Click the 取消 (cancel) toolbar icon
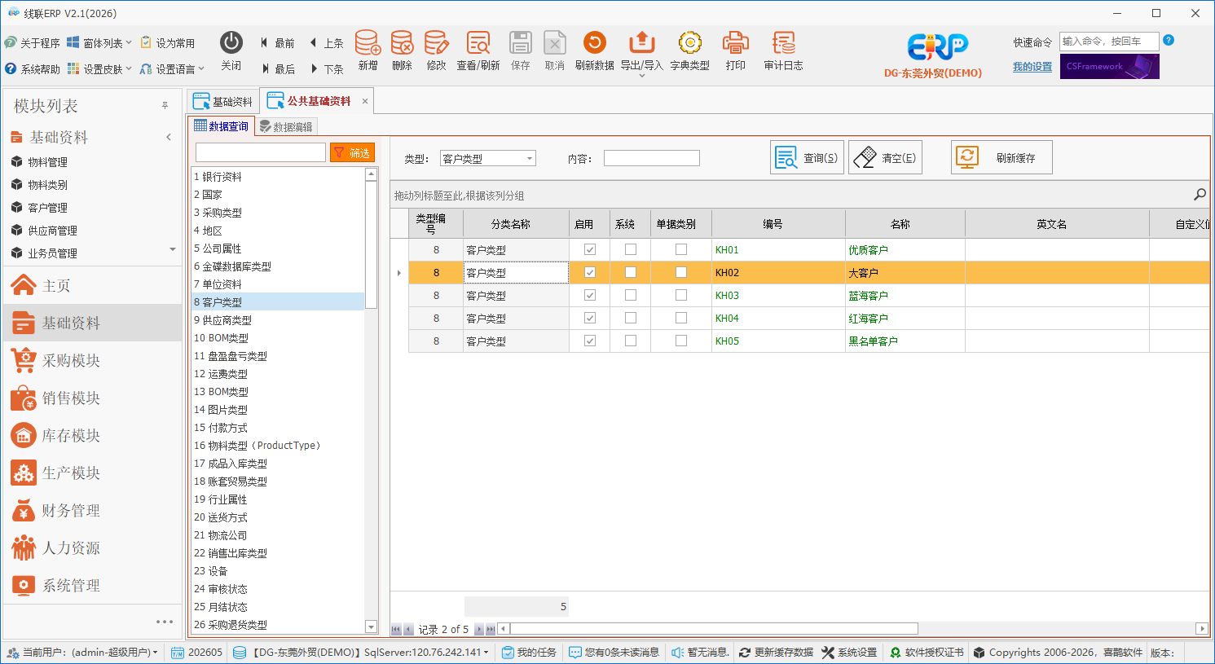Image resolution: width=1215 pixels, height=664 pixels. 555,51
